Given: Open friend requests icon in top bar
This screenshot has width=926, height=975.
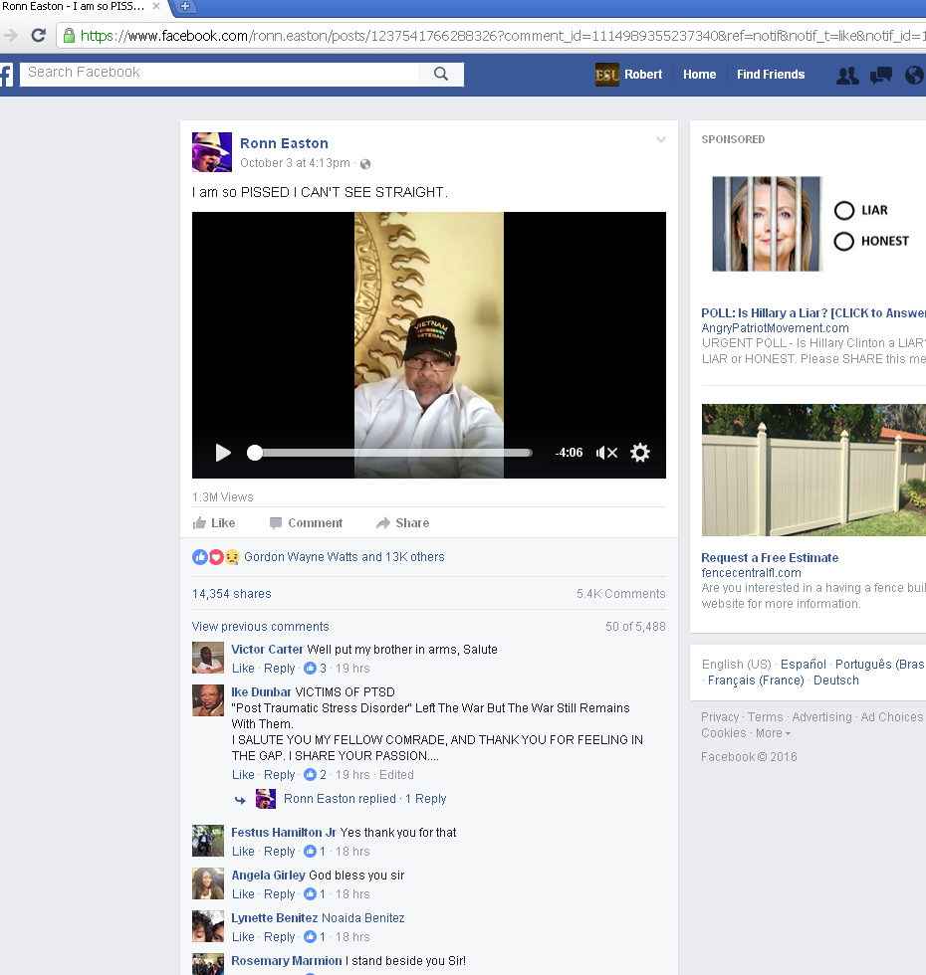Looking at the screenshot, I should click(847, 75).
